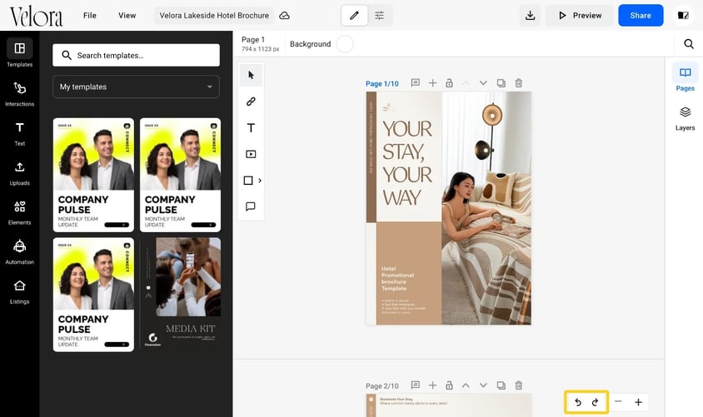
Task: Open the Uploads sidebar panel
Action: click(x=20, y=172)
